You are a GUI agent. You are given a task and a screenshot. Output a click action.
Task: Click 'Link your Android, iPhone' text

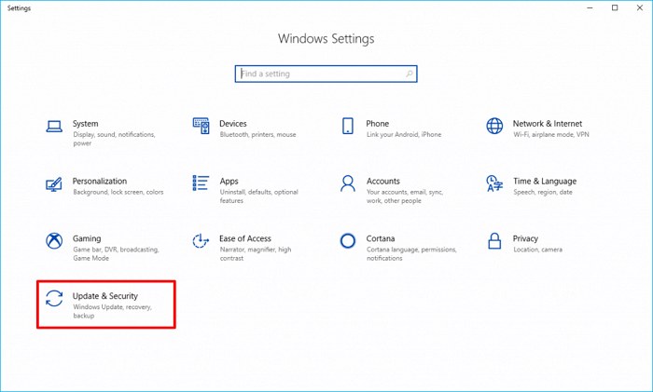[x=404, y=135]
